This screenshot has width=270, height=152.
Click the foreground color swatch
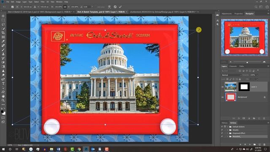2,111
